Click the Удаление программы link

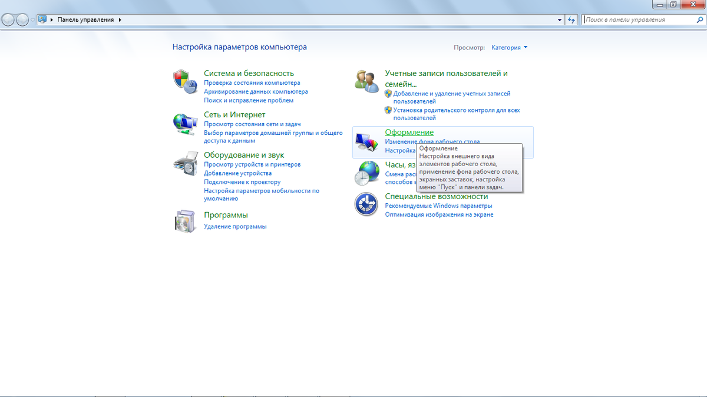click(x=235, y=226)
